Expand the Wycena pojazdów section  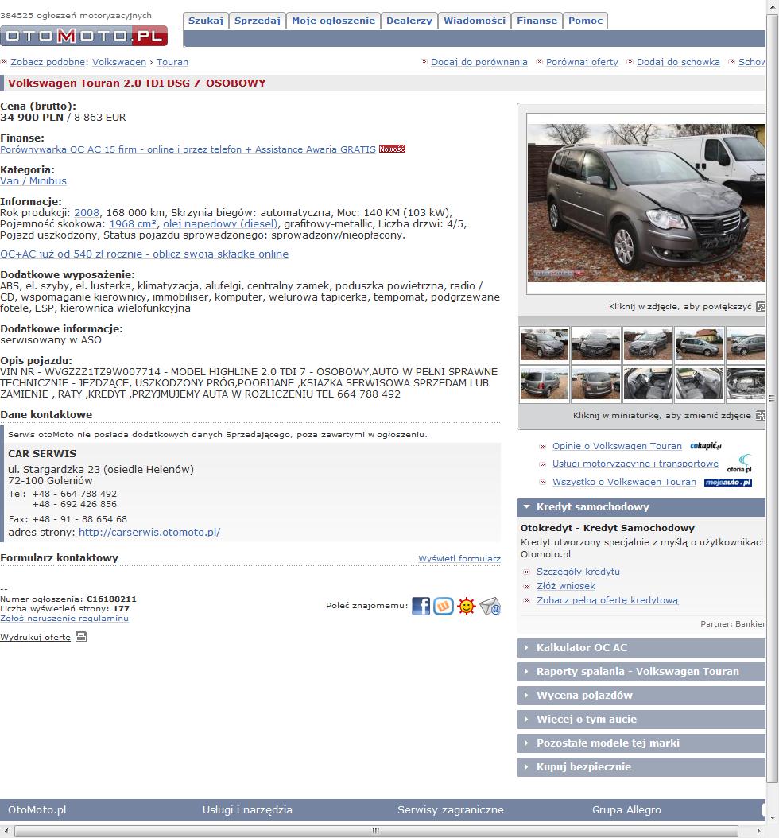(641, 696)
